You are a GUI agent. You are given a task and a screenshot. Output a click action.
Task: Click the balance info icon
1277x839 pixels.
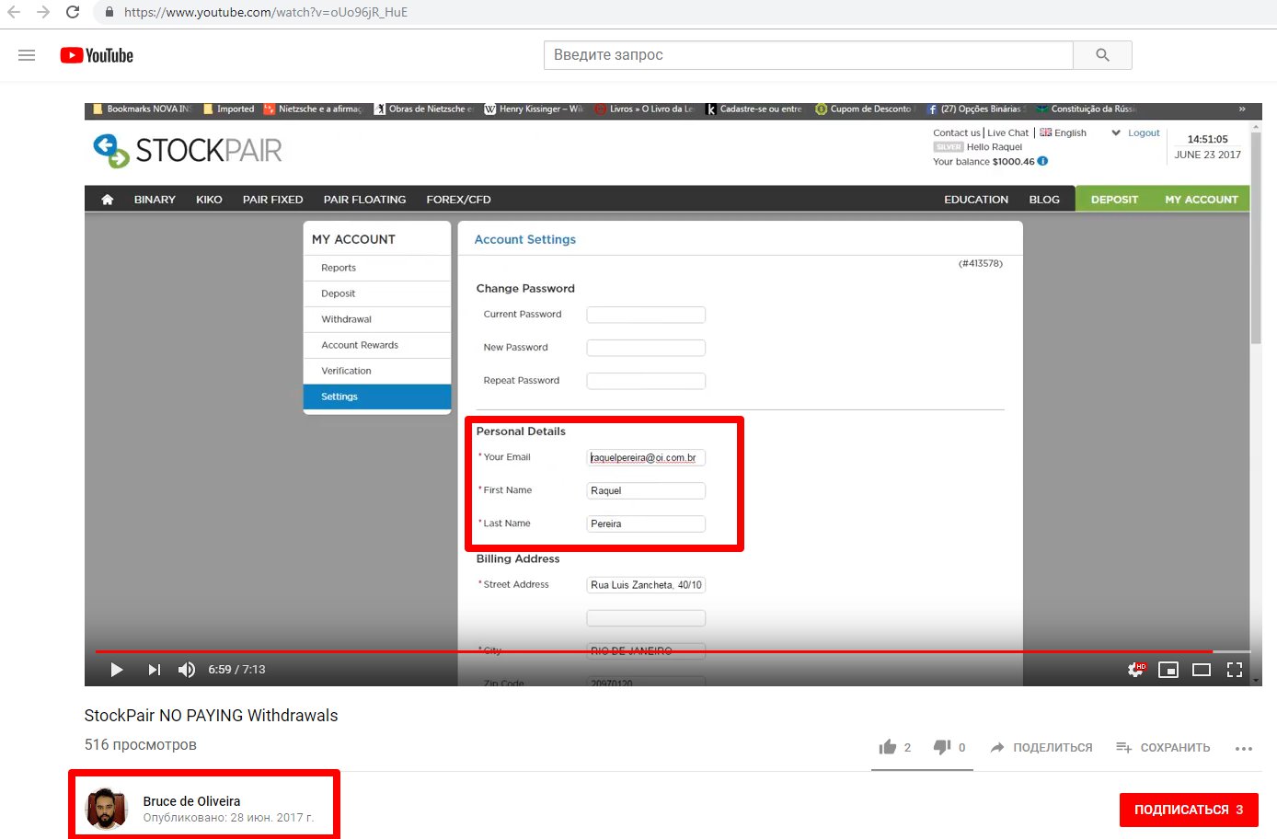click(1042, 161)
